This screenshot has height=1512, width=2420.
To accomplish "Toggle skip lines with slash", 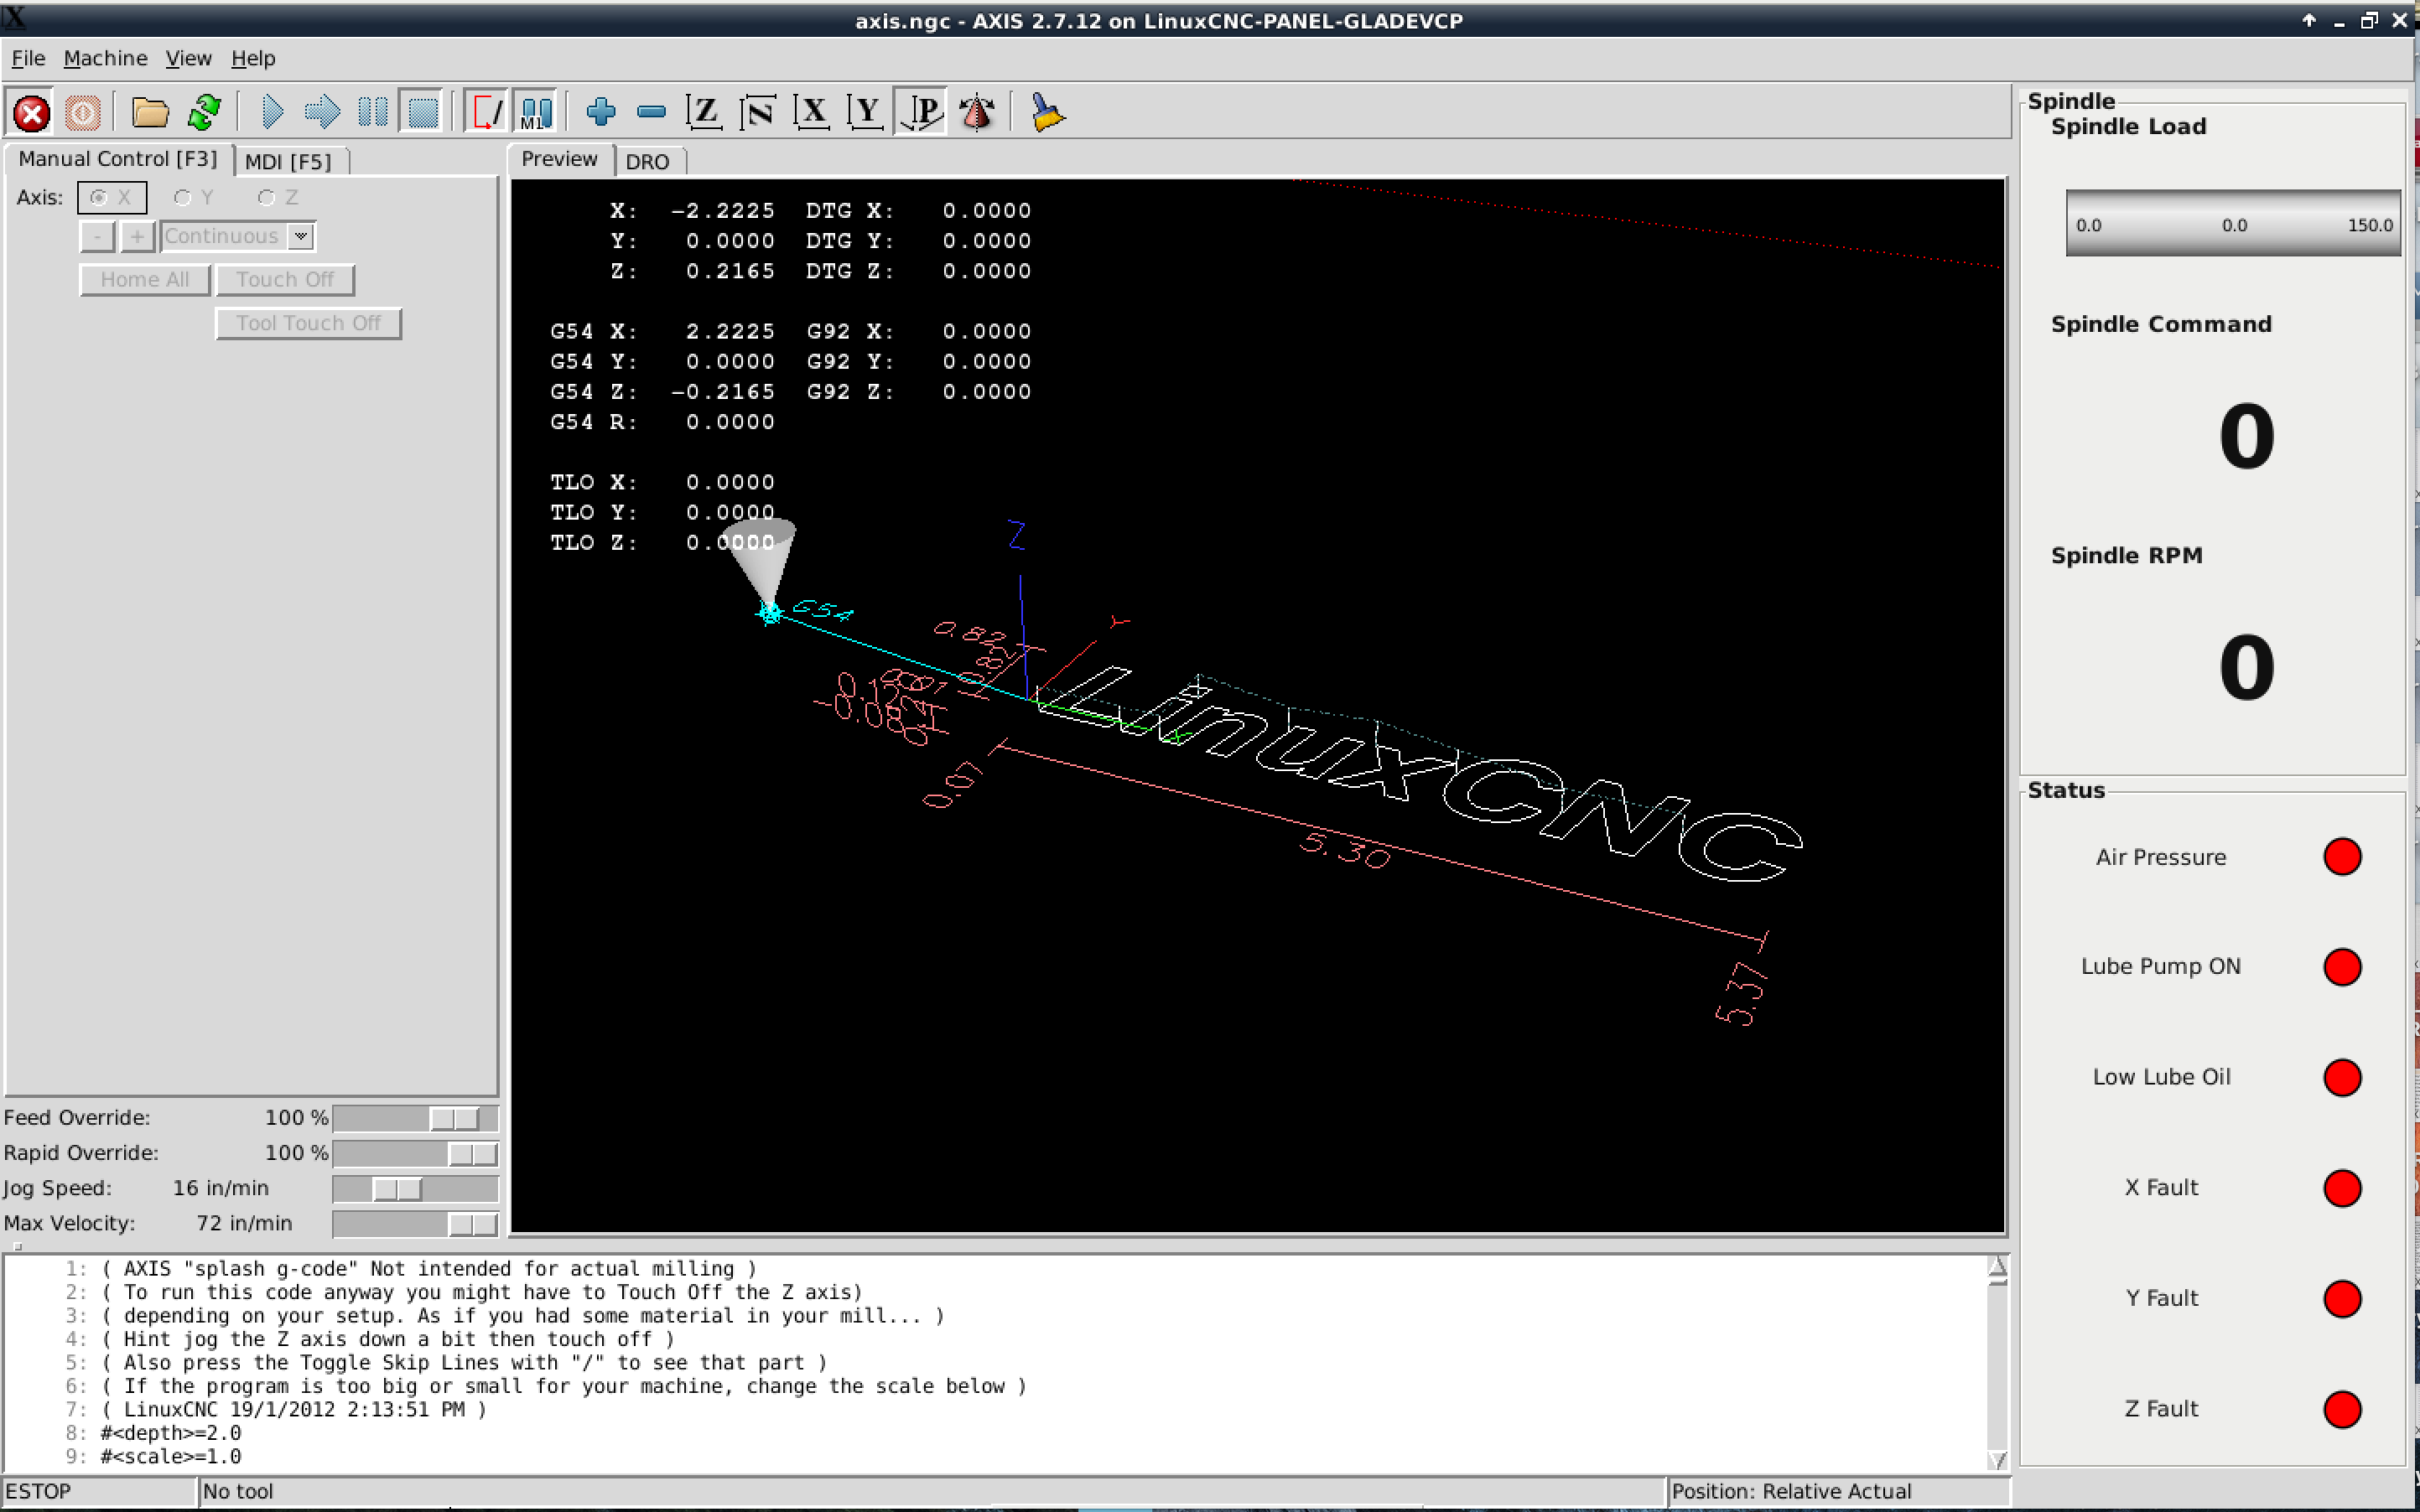I will 487,113.
